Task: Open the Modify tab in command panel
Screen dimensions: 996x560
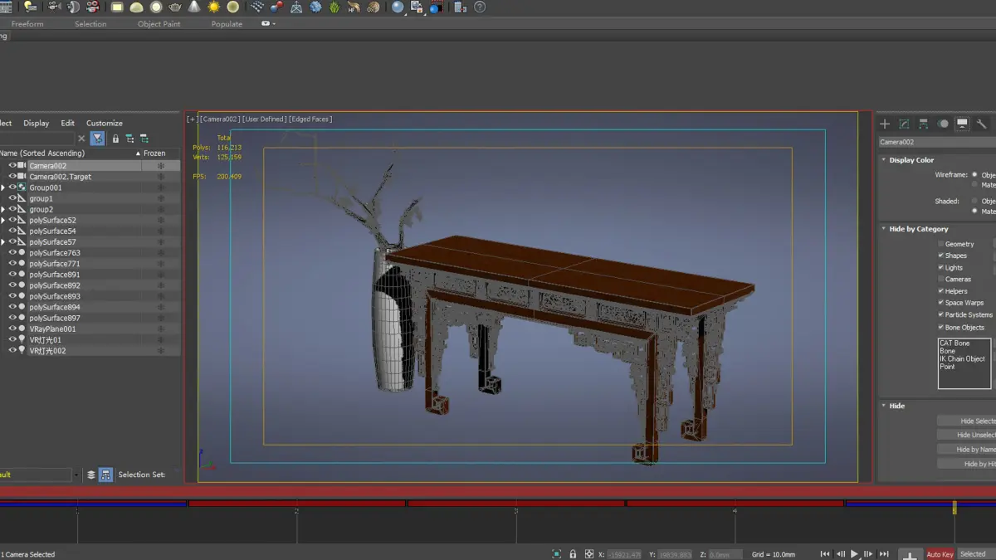Action: [904, 124]
